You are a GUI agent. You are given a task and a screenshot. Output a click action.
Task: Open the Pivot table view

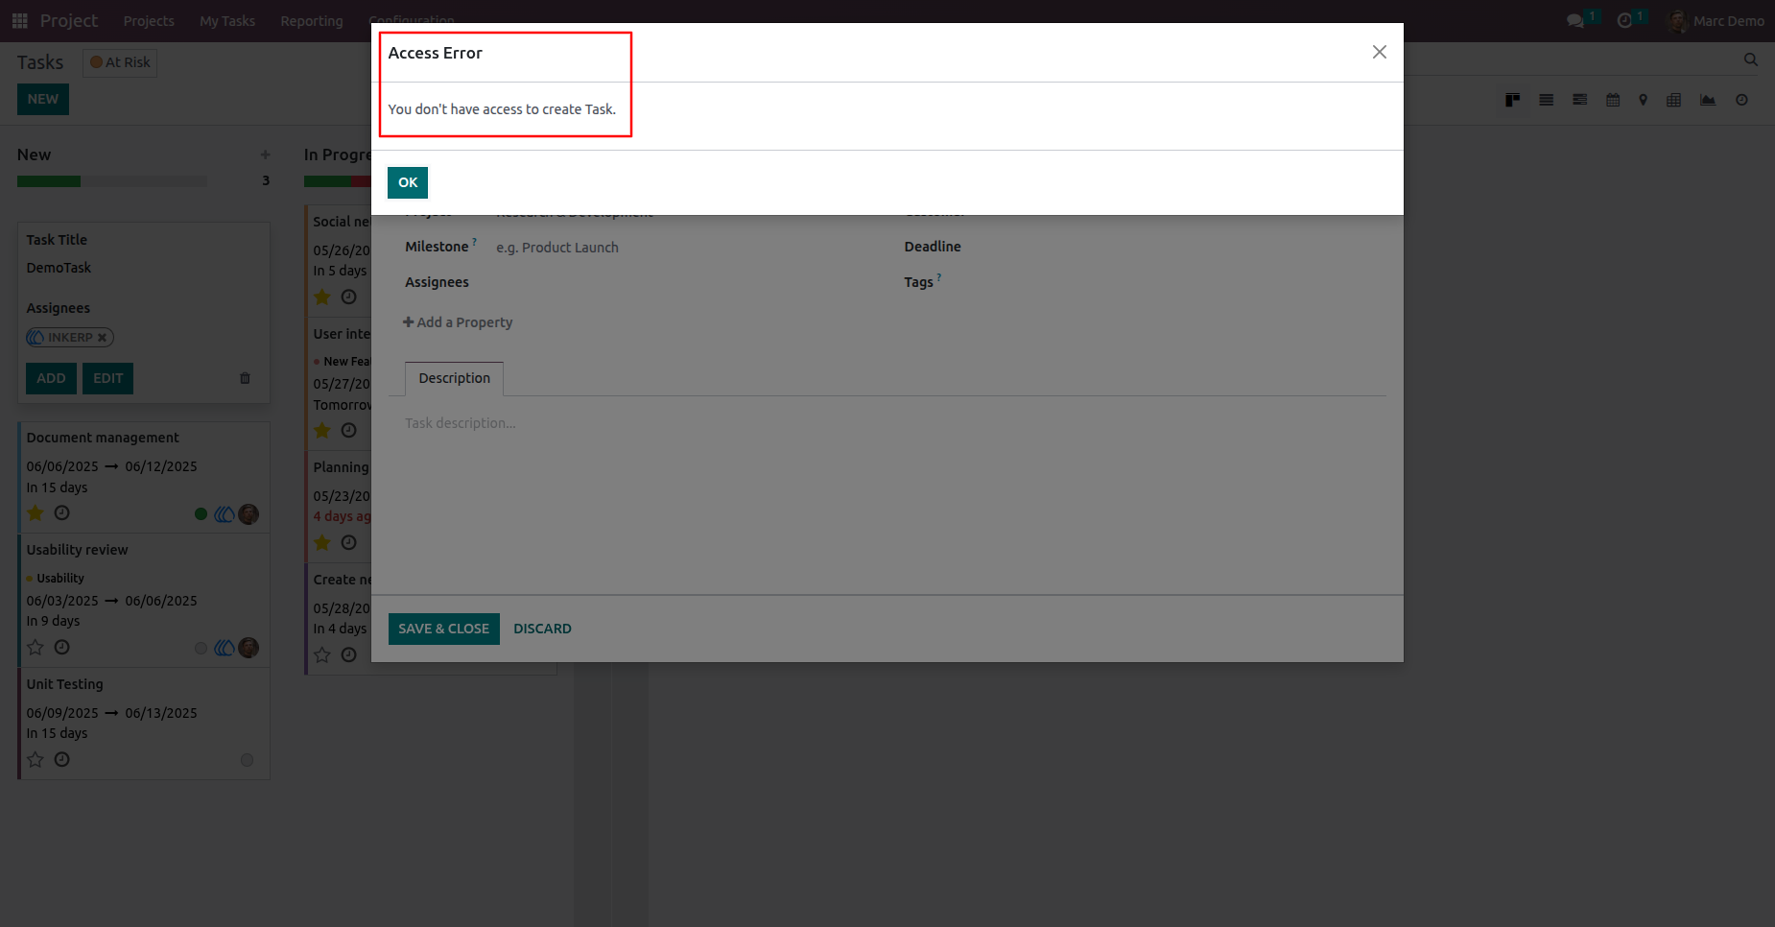point(1673,100)
